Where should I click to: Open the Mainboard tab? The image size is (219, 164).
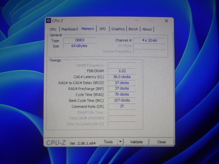click(x=69, y=29)
